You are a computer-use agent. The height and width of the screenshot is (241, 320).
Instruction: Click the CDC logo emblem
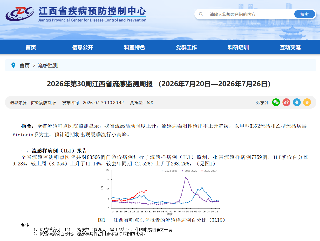coord(20,14)
